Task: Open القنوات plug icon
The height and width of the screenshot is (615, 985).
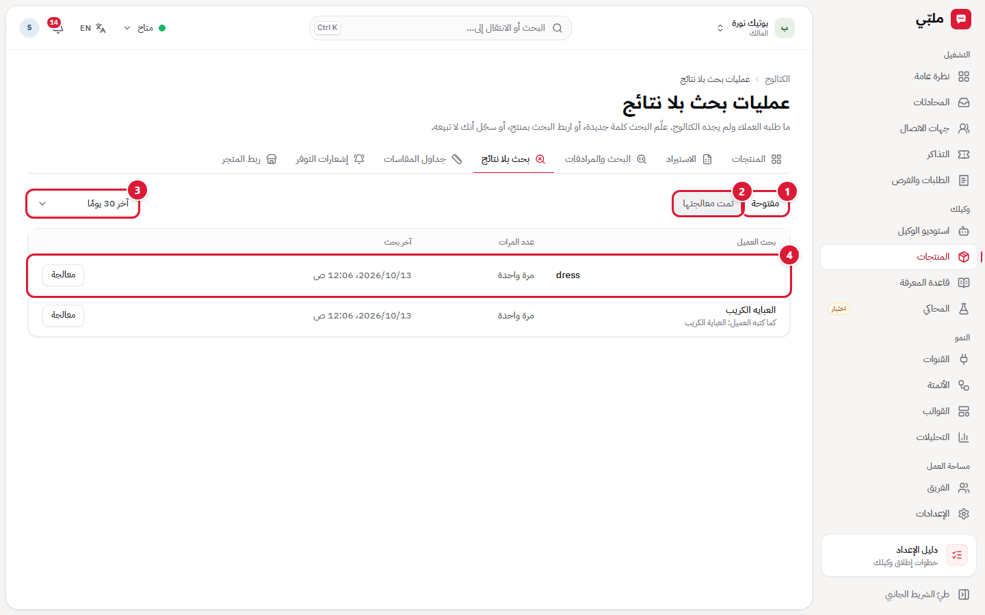Action: [964, 359]
